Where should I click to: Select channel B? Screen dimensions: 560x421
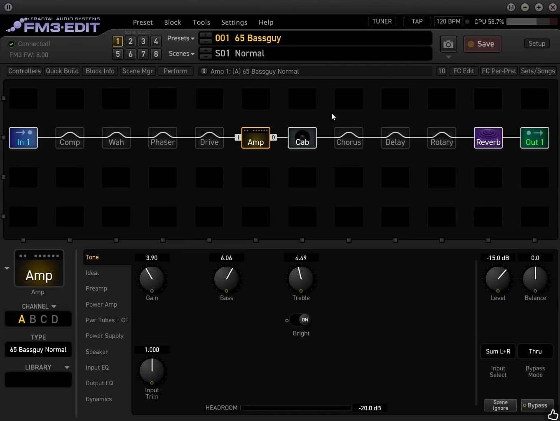point(33,319)
